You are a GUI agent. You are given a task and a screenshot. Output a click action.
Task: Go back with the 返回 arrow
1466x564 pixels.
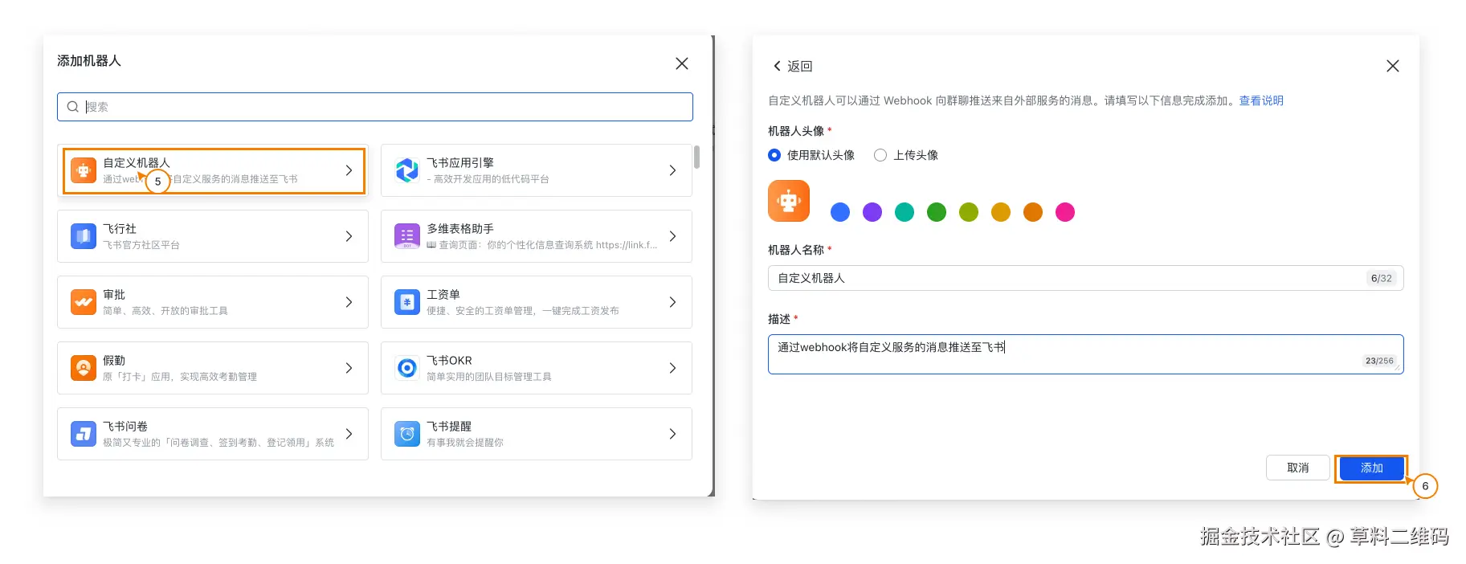point(777,66)
